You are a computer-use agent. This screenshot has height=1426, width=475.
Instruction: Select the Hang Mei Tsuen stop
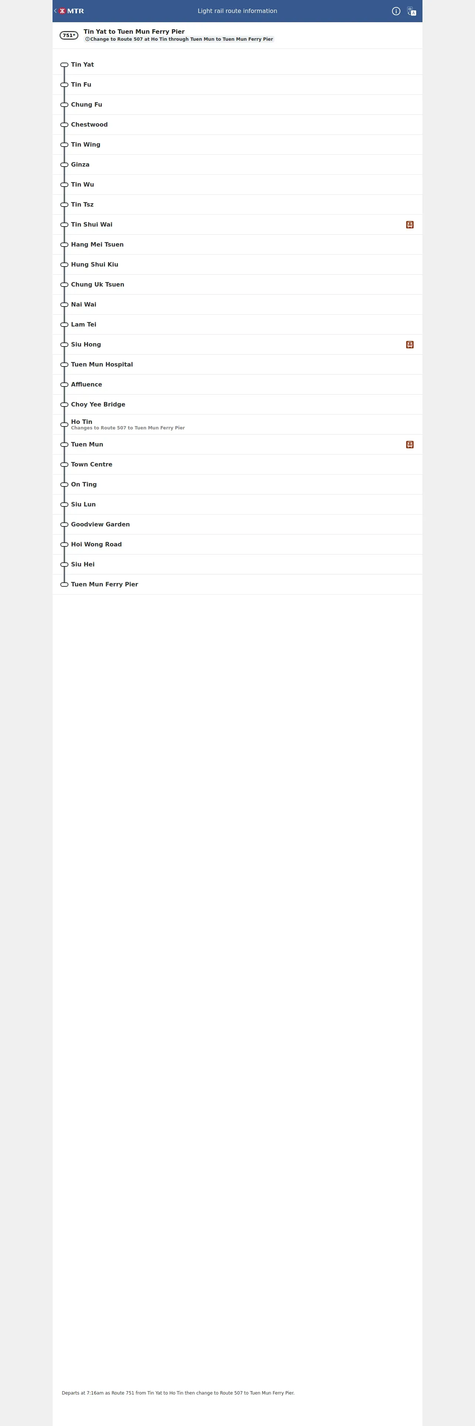237,245
